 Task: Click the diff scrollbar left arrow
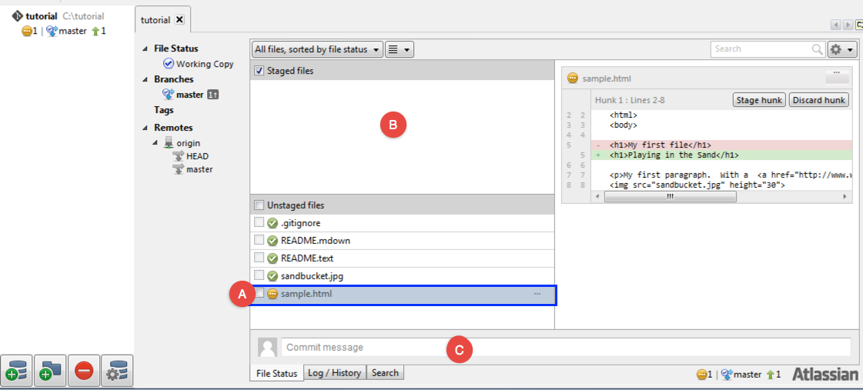click(597, 196)
